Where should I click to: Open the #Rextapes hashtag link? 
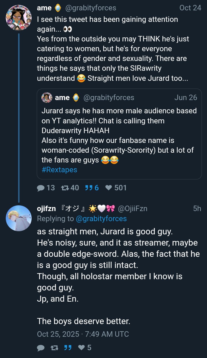(x=60, y=170)
